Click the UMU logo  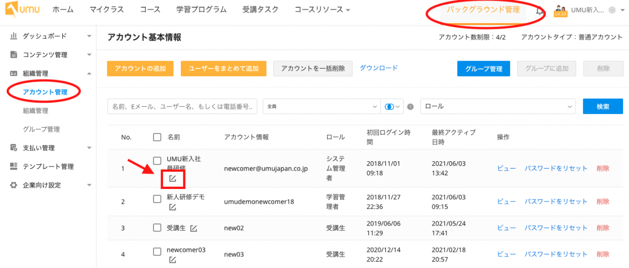point(22,10)
